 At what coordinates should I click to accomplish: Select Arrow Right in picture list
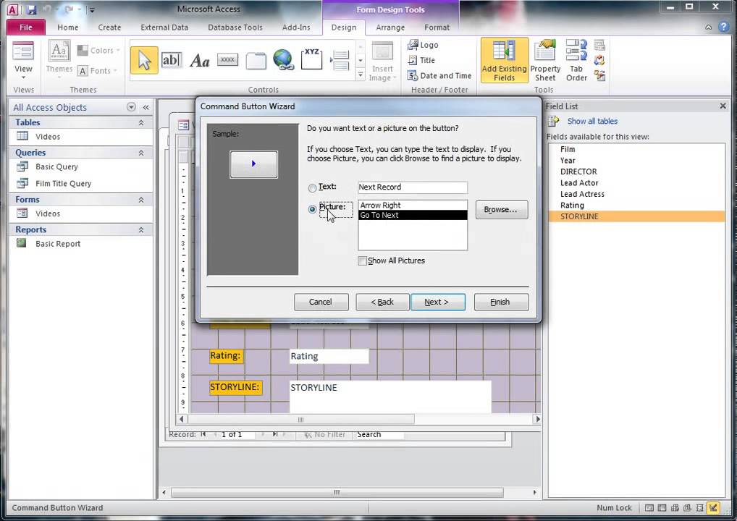(412, 206)
